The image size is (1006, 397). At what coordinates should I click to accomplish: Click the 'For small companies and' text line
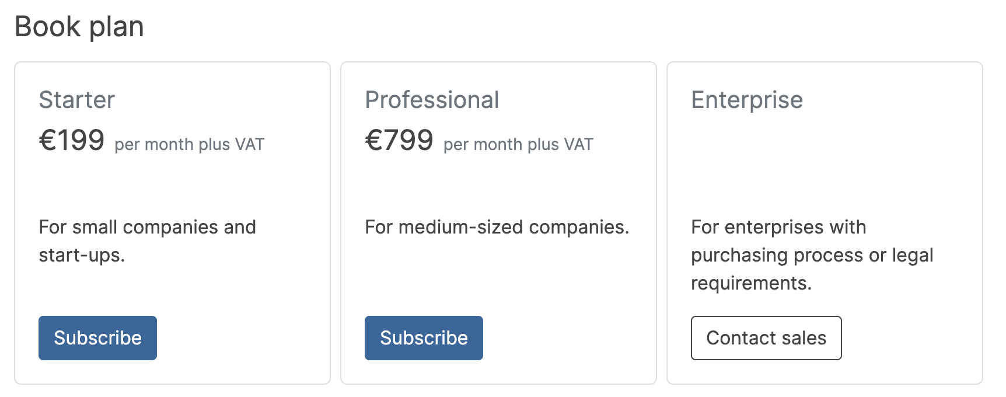click(147, 227)
